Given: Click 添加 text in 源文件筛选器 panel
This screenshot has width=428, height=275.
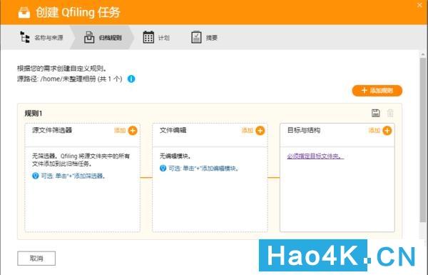Looking at the screenshot, I should (x=120, y=131).
